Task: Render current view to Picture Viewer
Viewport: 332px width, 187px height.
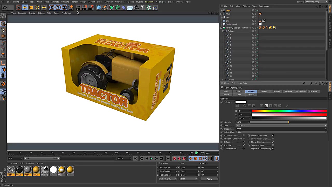Action: (84, 7)
